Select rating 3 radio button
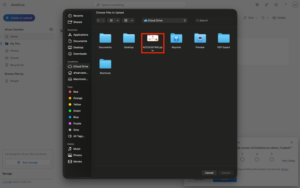 point(242,159)
